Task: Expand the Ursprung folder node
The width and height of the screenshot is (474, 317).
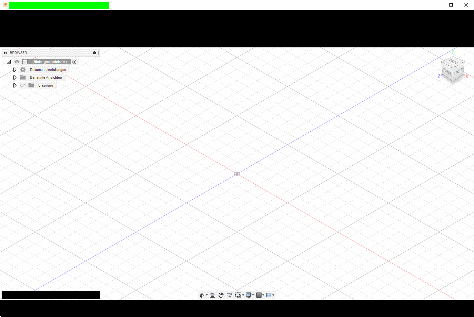Action: coord(15,85)
